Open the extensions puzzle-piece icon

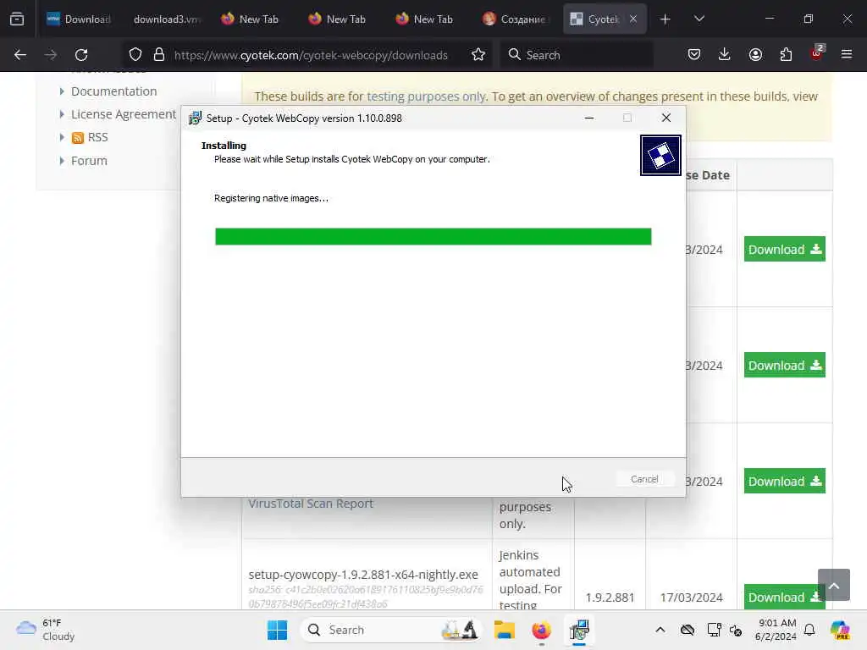pos(786,55)
